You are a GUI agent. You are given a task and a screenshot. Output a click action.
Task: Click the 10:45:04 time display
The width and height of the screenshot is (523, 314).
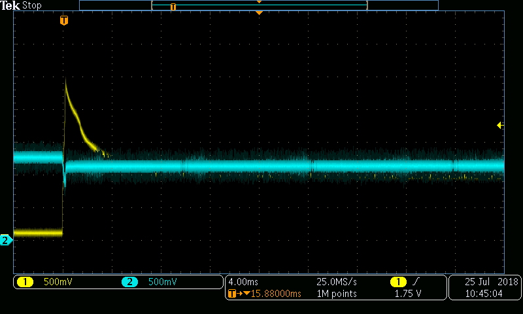(484, 294)
